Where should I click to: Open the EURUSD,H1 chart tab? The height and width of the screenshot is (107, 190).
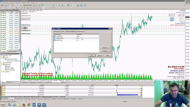(x=25, y=83)
